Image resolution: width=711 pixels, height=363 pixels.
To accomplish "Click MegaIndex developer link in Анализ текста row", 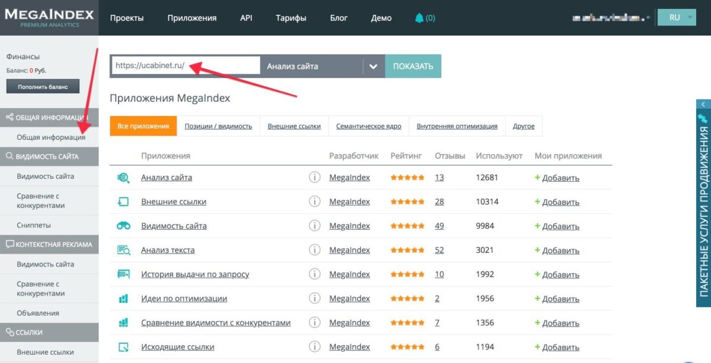I will point(350,250).
